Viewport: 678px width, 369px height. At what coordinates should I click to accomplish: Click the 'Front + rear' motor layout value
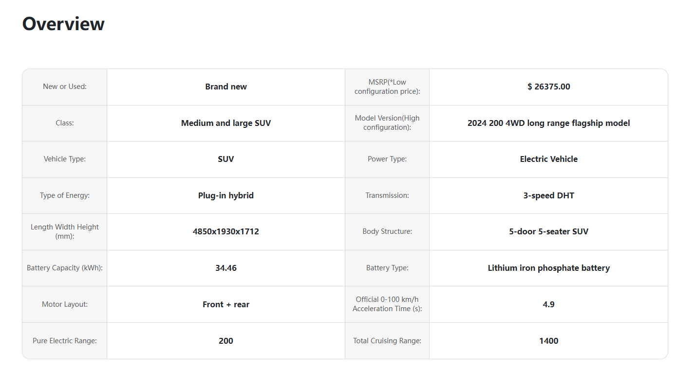tap(226, 304)
